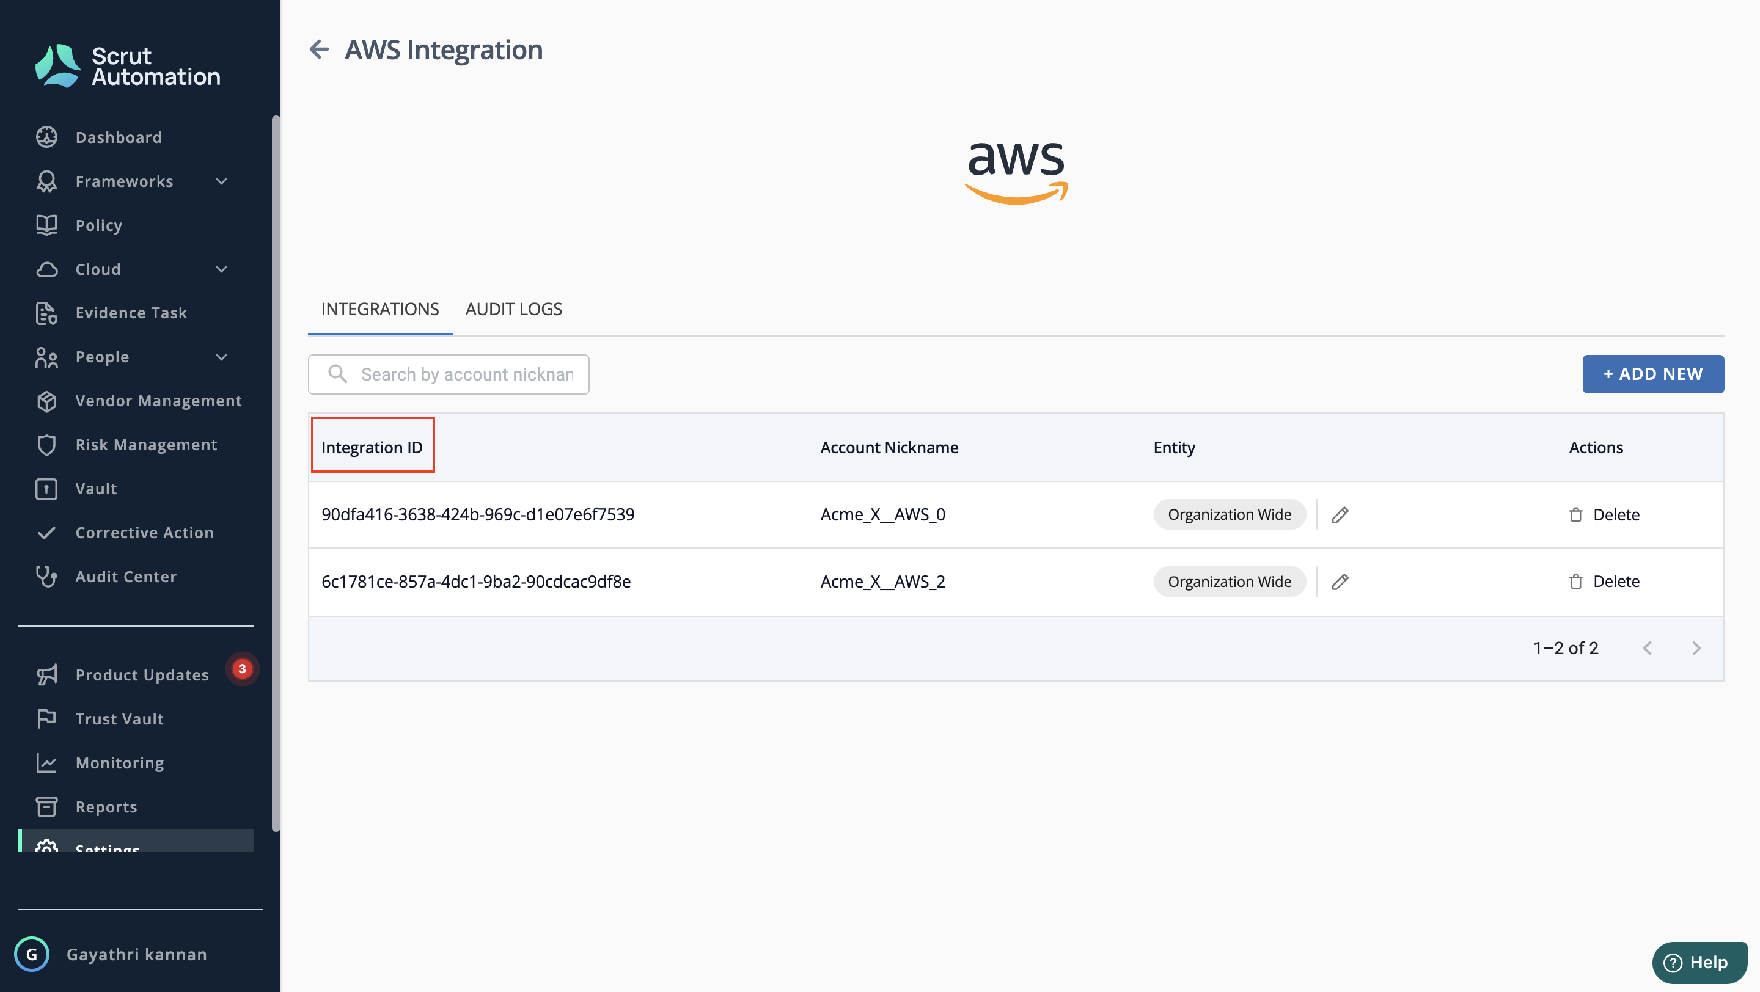
Task: Open Audit Center stethoscope icon
Action: [x=46, y=576]
